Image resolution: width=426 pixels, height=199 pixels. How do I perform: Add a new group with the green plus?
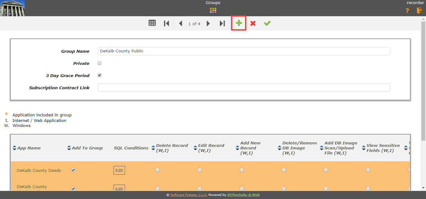(x=239, y=23)
